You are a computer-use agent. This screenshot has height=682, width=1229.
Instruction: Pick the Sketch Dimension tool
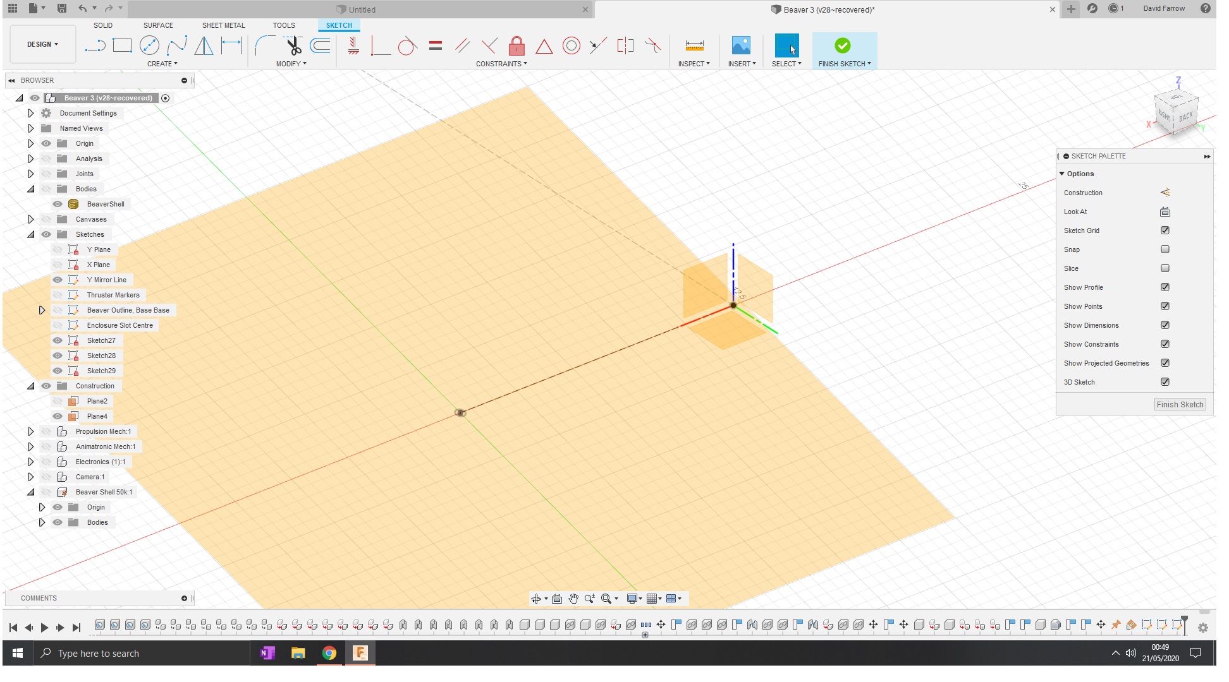point(231,45)
